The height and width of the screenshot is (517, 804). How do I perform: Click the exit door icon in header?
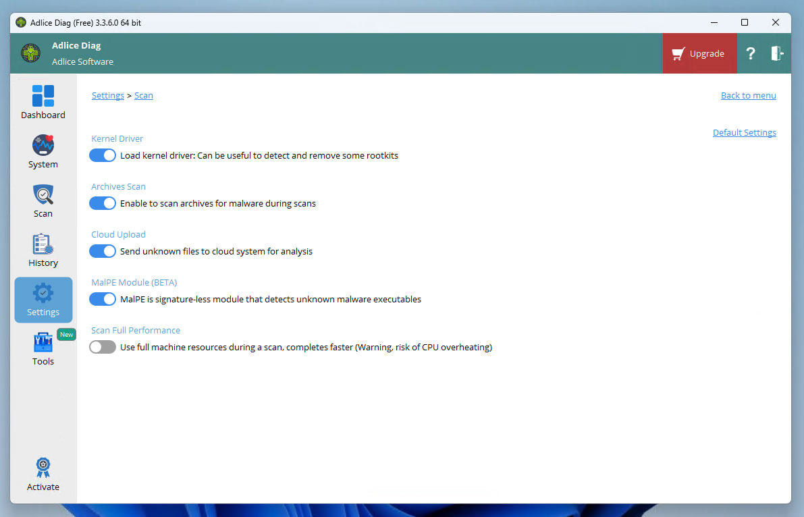[777, 54]
